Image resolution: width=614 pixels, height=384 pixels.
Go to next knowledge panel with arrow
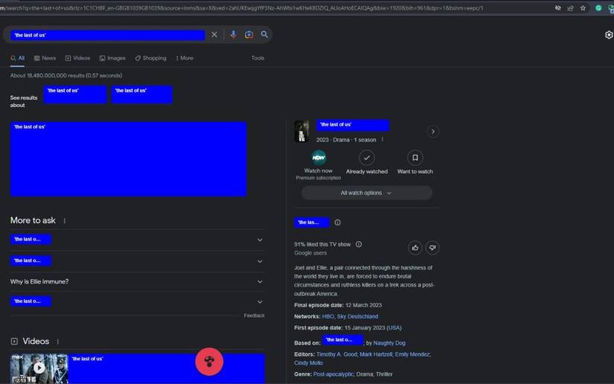pos(432,132)
